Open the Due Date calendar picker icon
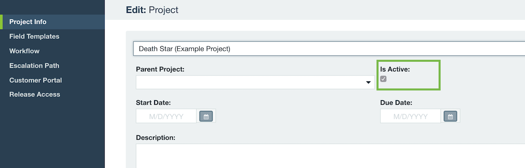 point(450,116)
